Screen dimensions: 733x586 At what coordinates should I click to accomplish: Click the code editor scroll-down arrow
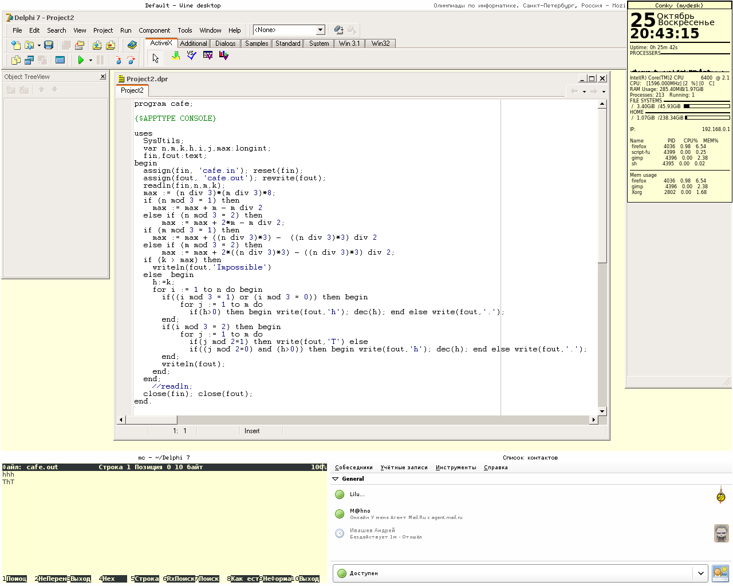[602, 411]
